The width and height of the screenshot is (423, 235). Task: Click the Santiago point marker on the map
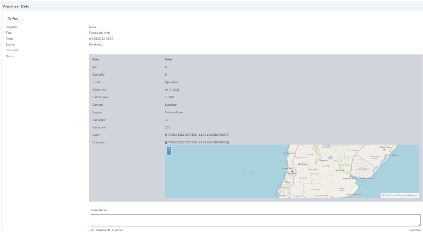coord(292,171)
